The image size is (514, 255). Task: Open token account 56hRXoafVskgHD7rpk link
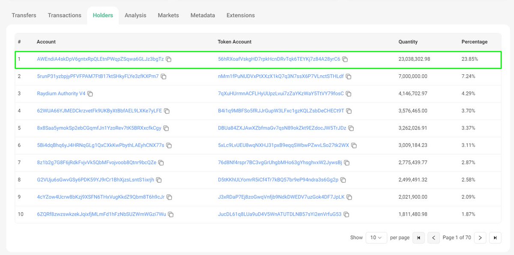(279, 59)
